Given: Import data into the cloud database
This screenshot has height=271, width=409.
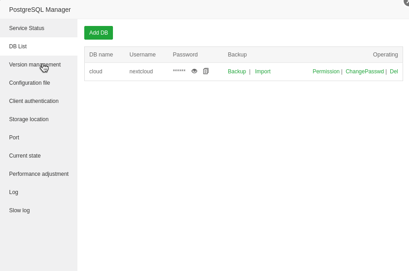Looking at the screenshot, I should [263, 72].
